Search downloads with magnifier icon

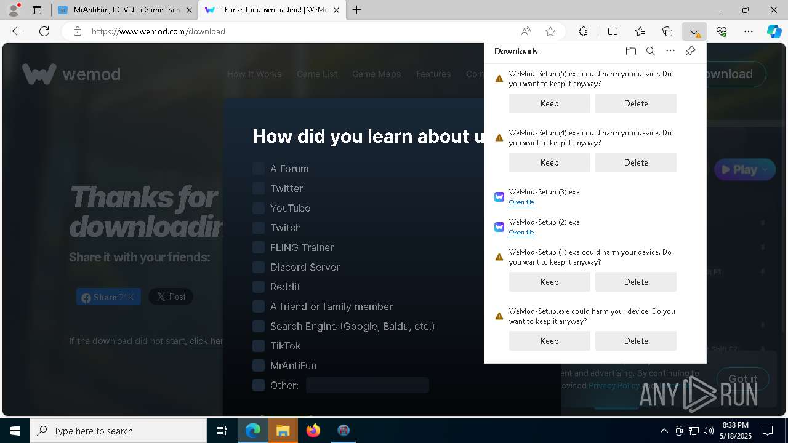pyautogui.click(x=651, y=51)
